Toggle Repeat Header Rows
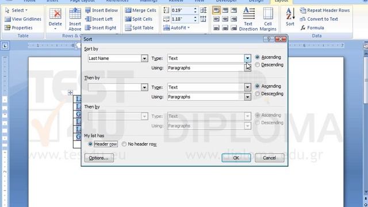This screenshot has height=207, width=368. point(324,10)
